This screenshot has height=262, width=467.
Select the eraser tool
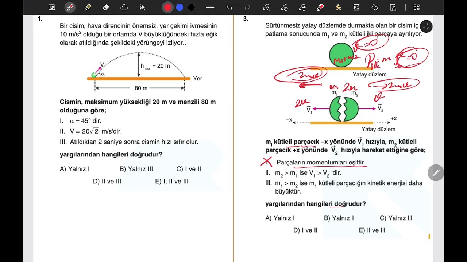pos(106,7)
